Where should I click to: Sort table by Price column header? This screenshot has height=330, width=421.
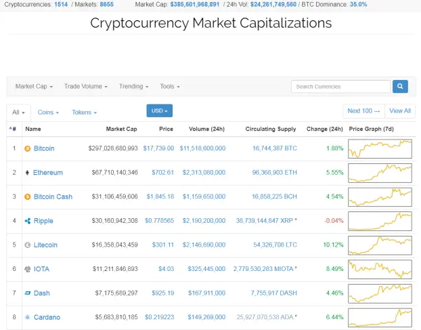(167, 129)
